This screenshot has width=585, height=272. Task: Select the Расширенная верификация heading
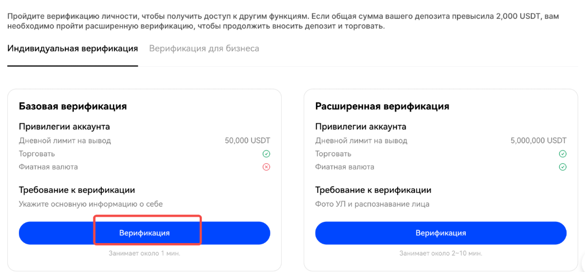click(382, 106)
